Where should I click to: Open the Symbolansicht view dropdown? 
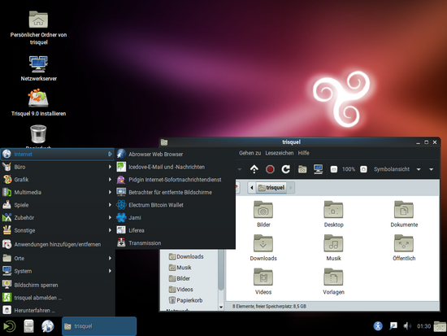tap(397, 169)
